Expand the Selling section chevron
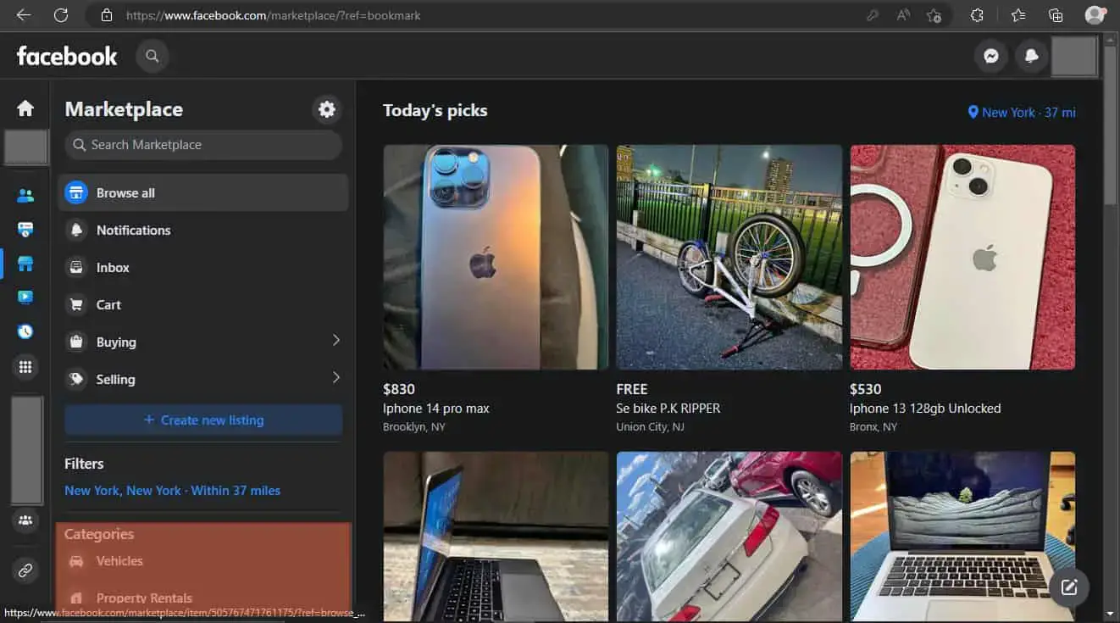 click(x=335, y=378)
